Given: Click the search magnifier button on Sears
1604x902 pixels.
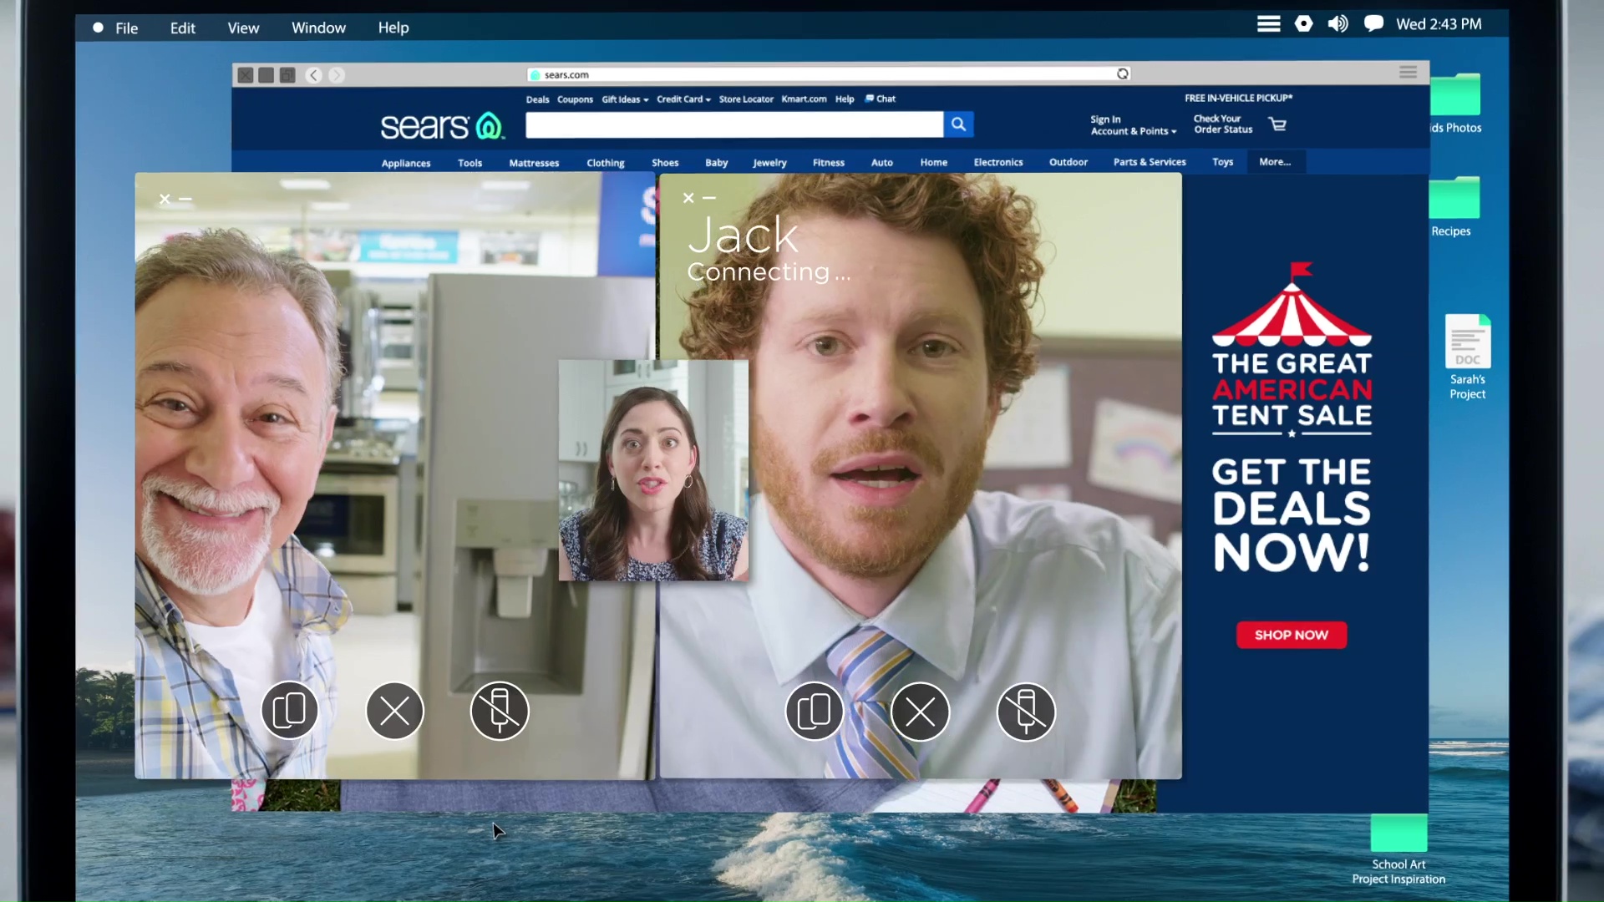Looking at the screenshot, I should point(958,124).
